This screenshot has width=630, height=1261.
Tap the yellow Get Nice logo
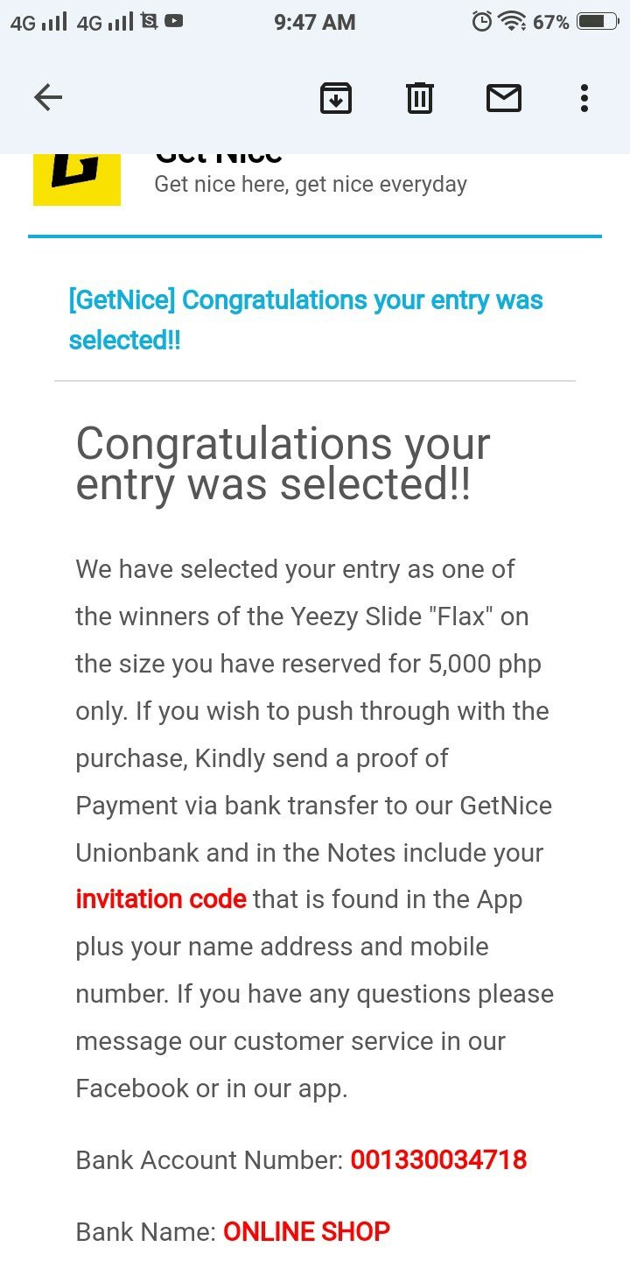click(77, 180)
